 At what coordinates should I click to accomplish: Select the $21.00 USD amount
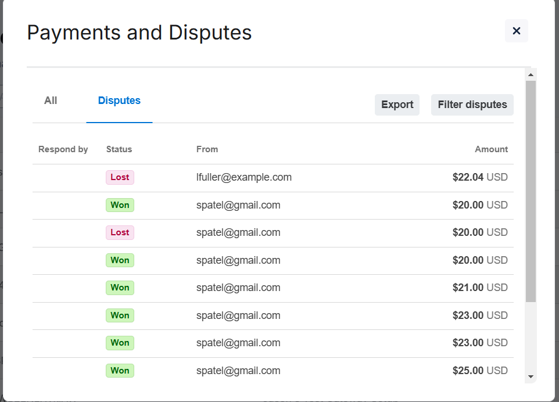pos(479,288)
